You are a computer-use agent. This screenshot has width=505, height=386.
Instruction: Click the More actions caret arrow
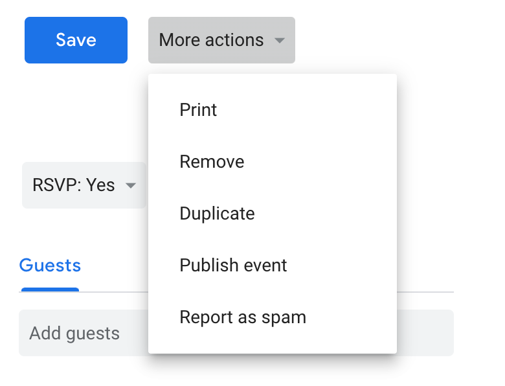click(279, 40)
